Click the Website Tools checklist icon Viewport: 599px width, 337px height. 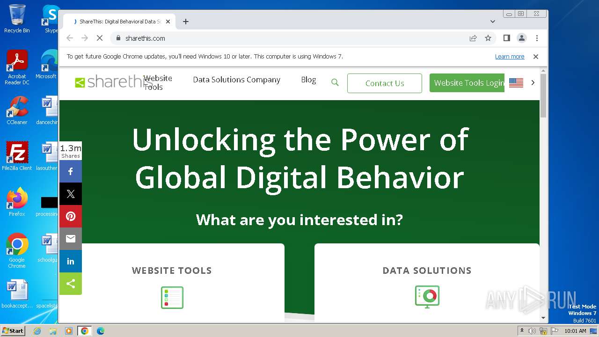click(172, 298)
